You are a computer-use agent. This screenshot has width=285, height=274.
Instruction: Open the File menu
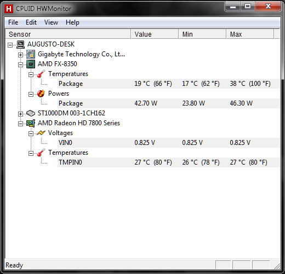tap(13, 22)
